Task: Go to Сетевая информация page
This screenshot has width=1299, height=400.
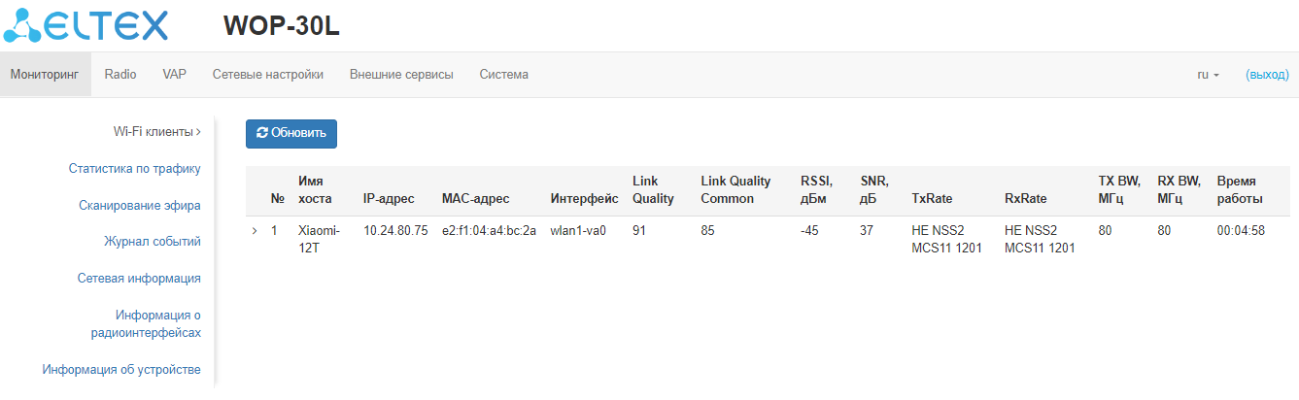Action: 139,279
